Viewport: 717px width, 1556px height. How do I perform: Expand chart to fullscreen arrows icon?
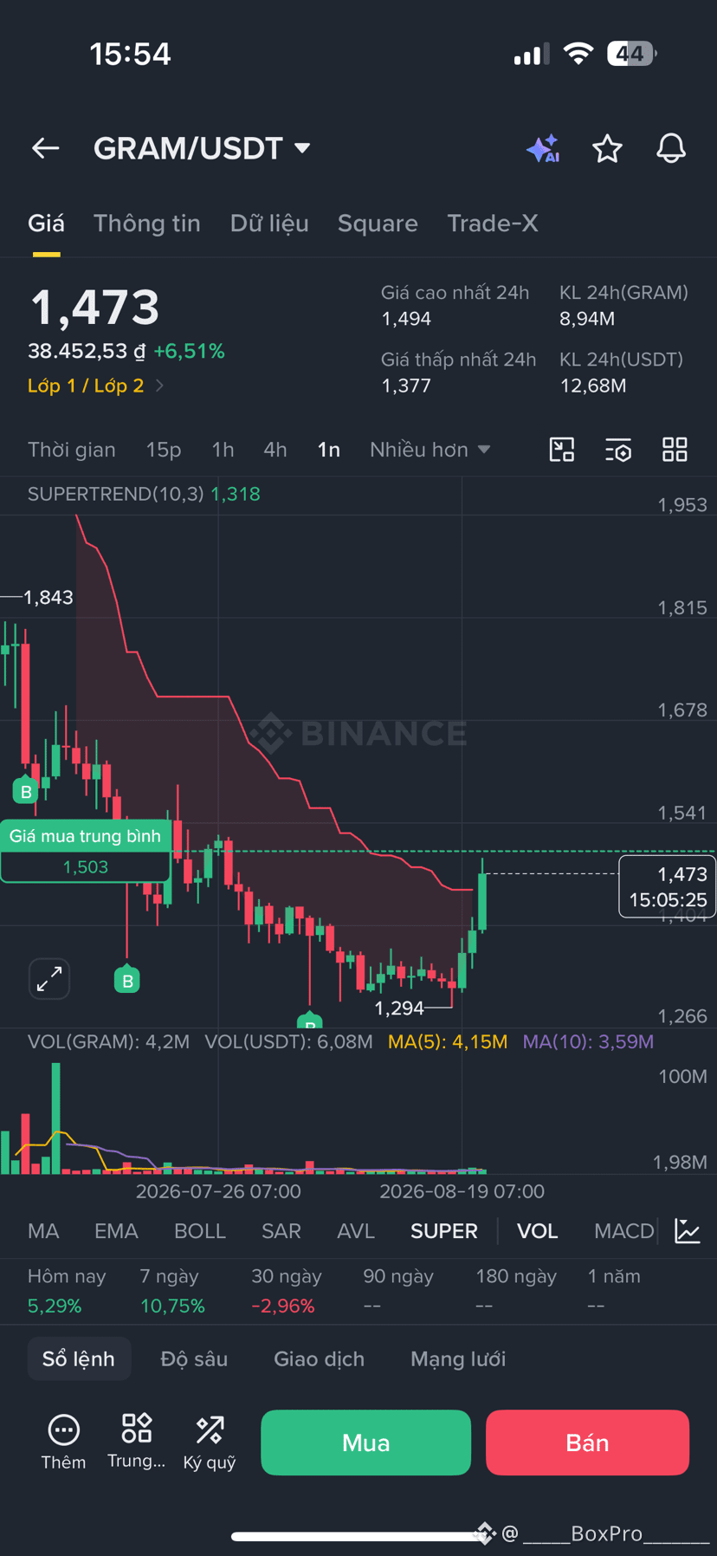tap(49, 979)
